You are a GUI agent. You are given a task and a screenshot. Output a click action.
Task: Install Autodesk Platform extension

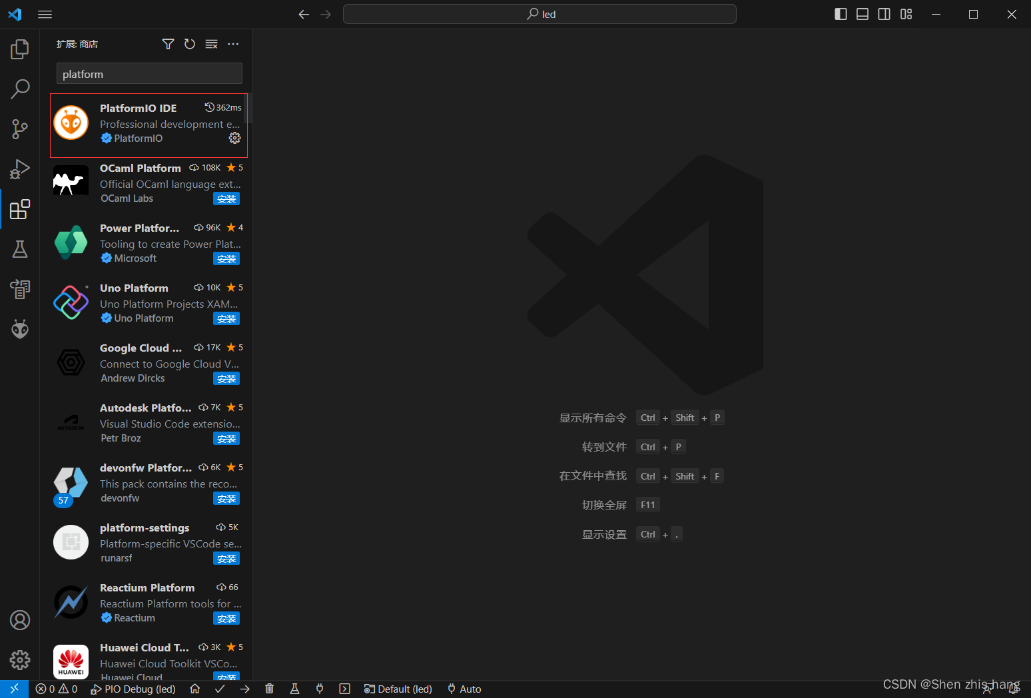click(226, 439)
